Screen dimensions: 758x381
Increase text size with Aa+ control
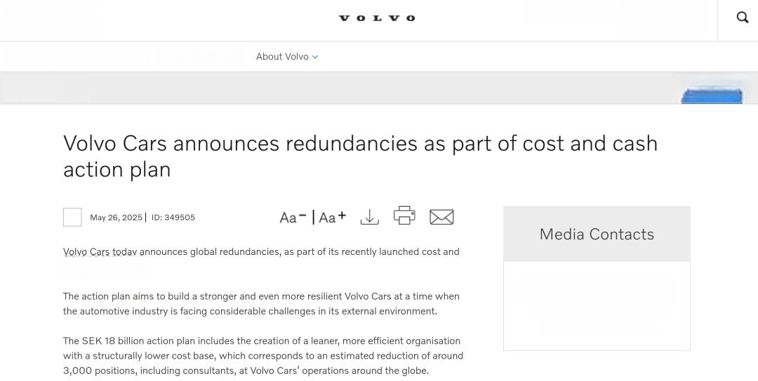332,217
